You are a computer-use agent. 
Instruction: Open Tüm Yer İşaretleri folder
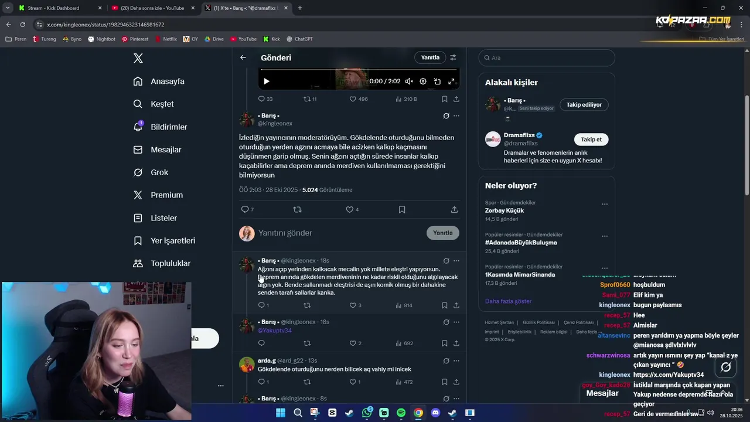tap(721, 39)
